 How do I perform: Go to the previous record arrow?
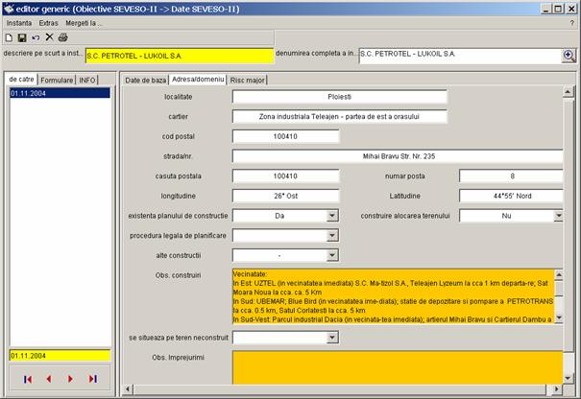pos(48,379)
